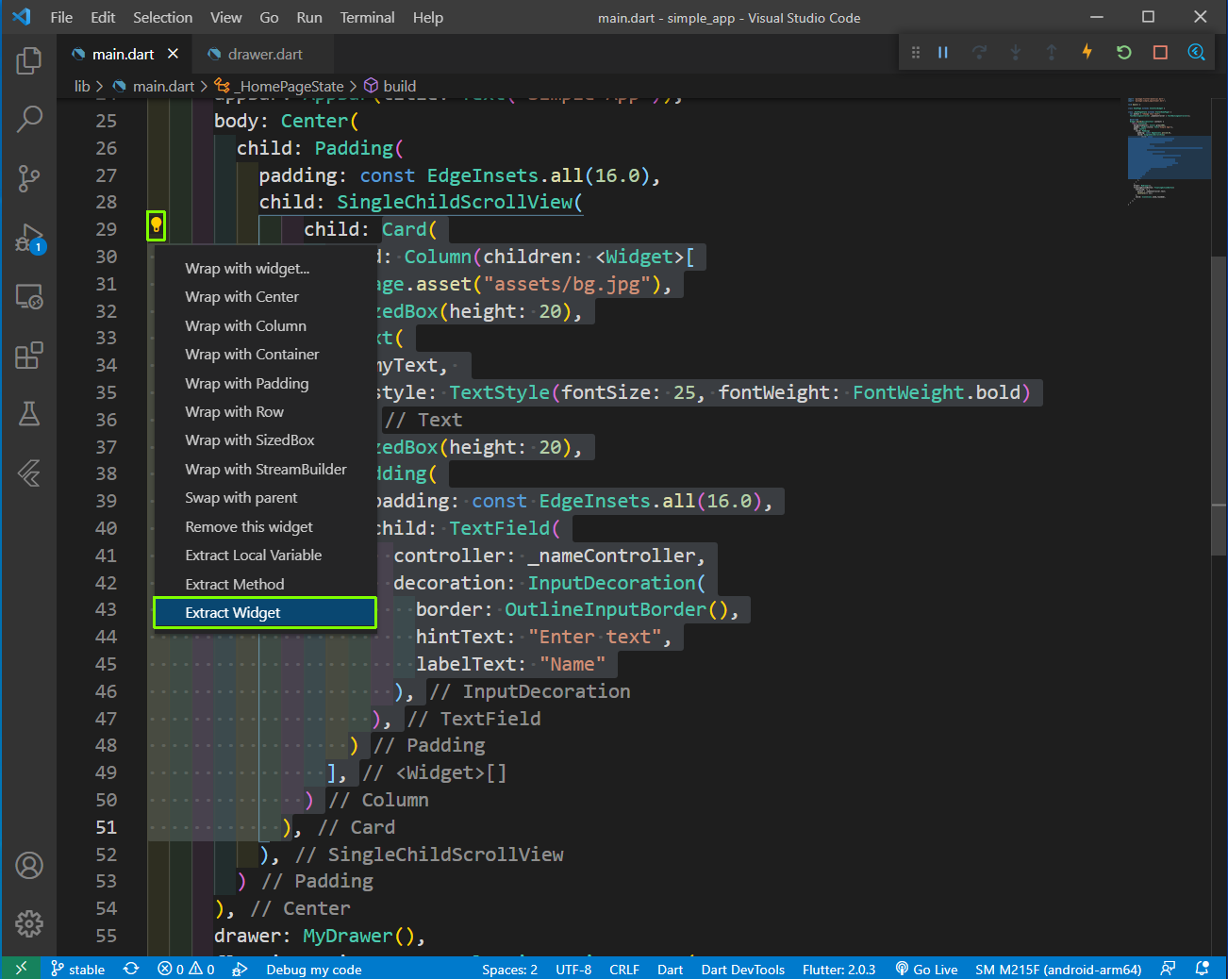Image resolution: width=1228 pixels, height=979 pixels.
Task: Open the Edit menu
Action: [x=103, y=17]
